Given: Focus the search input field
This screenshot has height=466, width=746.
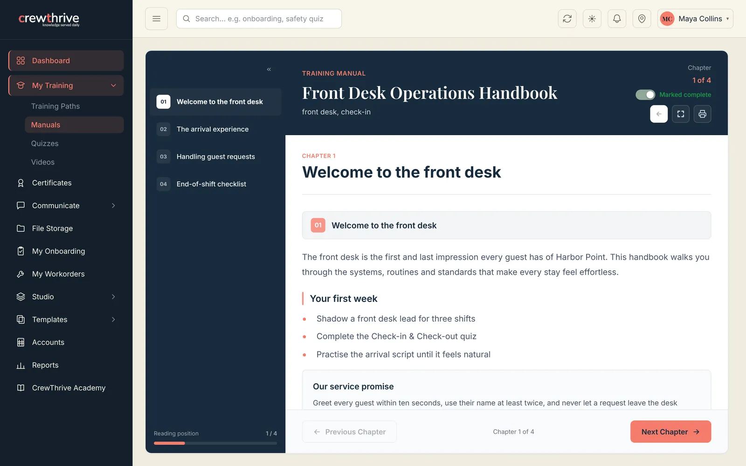Looking at the screenshot, I should point(259,19).
